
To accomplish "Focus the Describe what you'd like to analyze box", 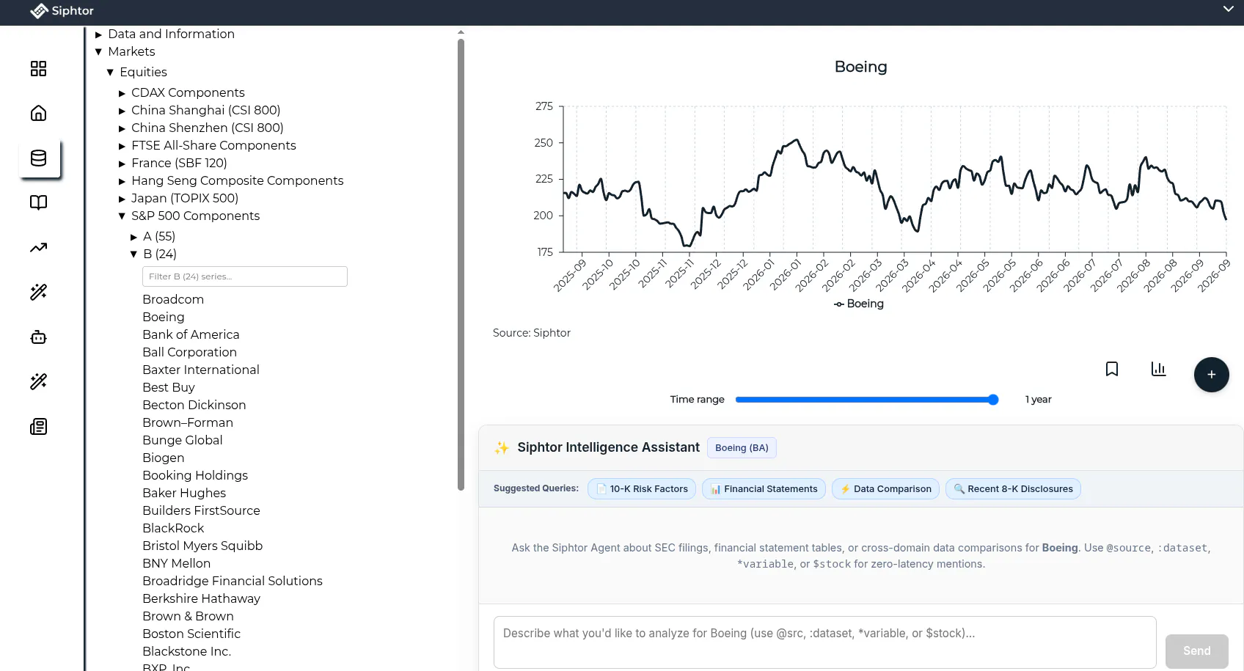I will pyautogui.click(x=825, y=642).
